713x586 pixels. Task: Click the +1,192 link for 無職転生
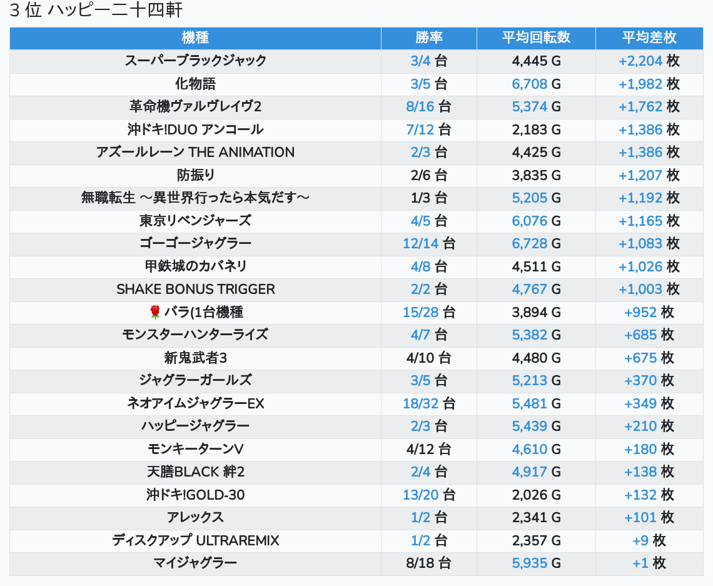[x=640, y=198]
